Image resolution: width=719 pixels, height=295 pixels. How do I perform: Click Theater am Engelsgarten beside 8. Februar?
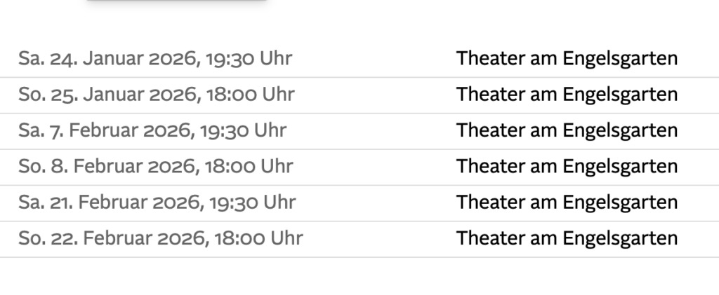click(x=567, y=167)
